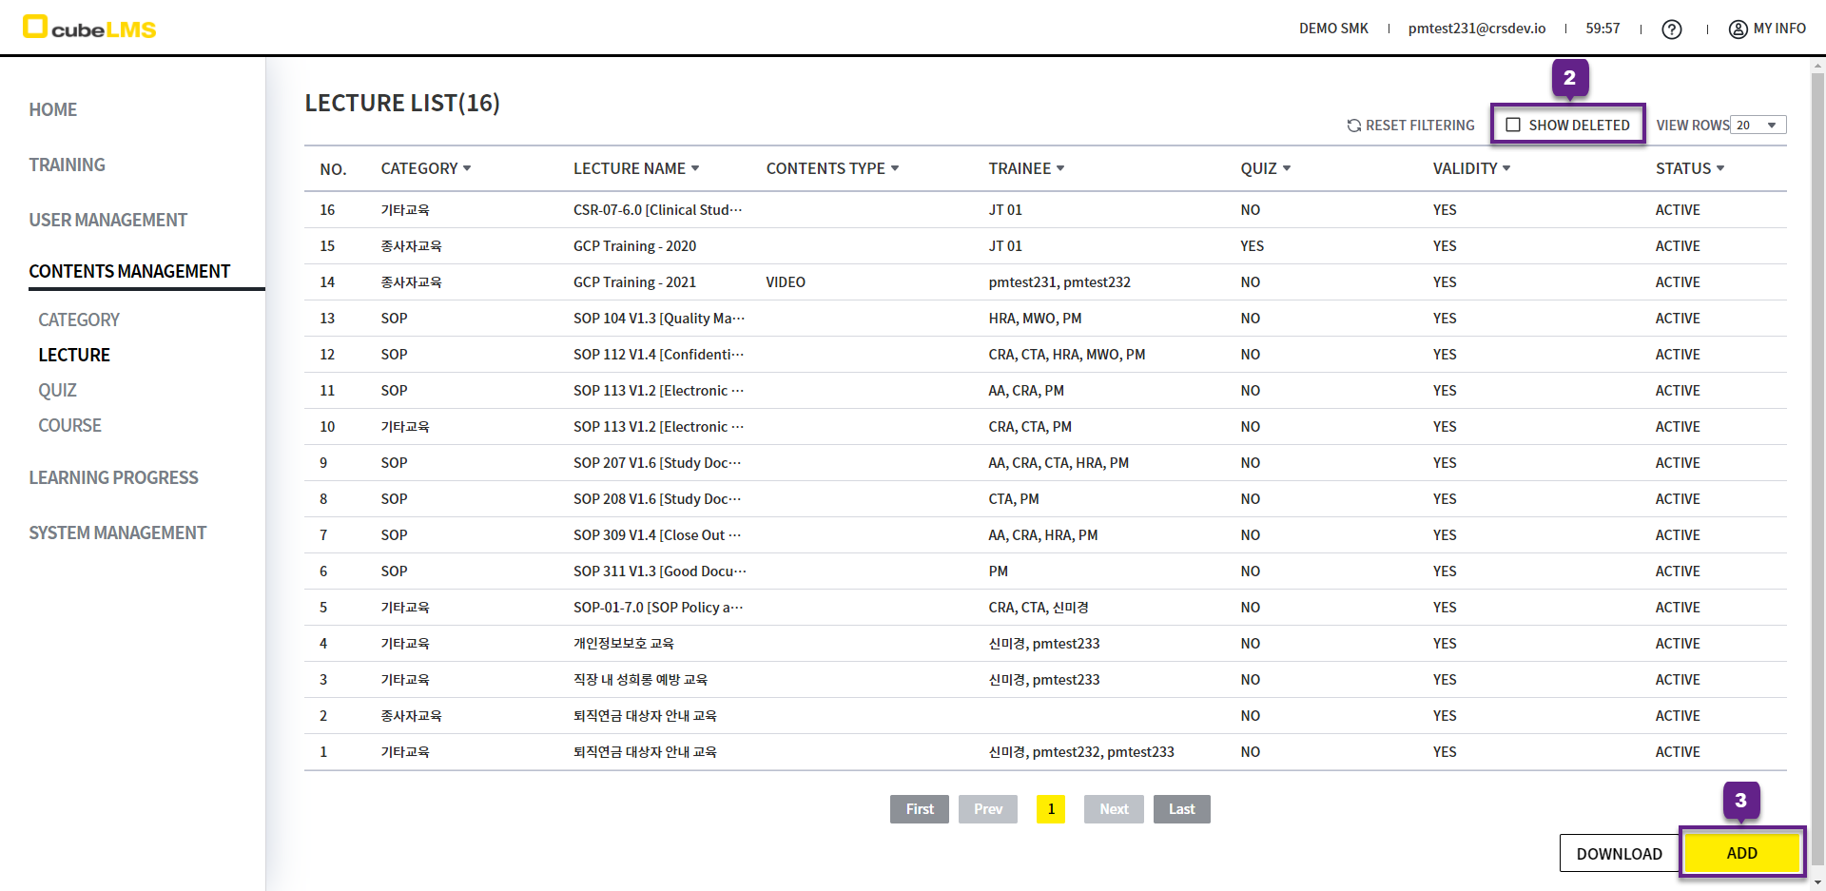Select QUIZ under Contents Management
The image size is (1826, 891).
(57, 390)
